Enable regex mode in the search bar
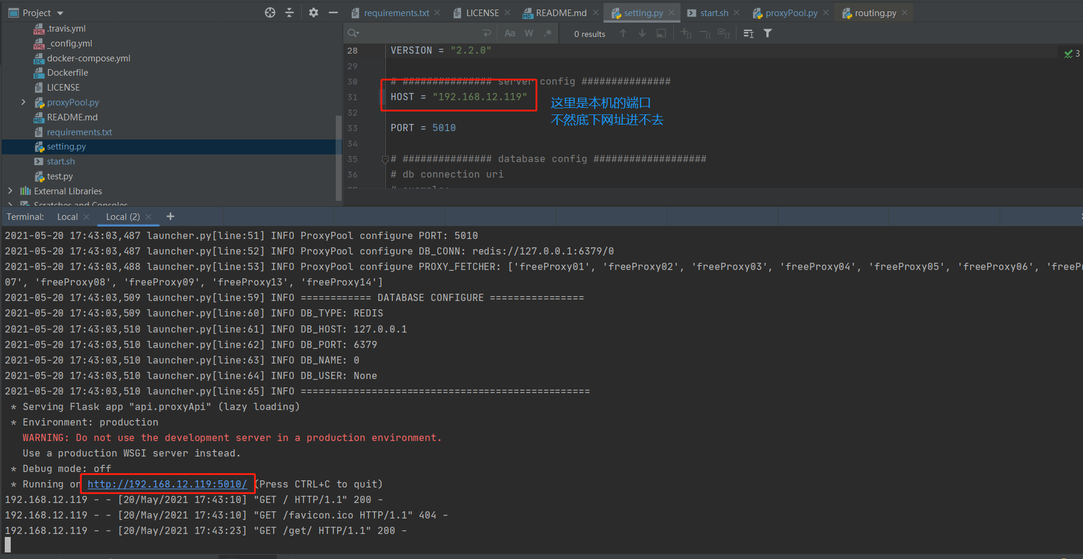The image size is (1083, 559). click(548, 33)
